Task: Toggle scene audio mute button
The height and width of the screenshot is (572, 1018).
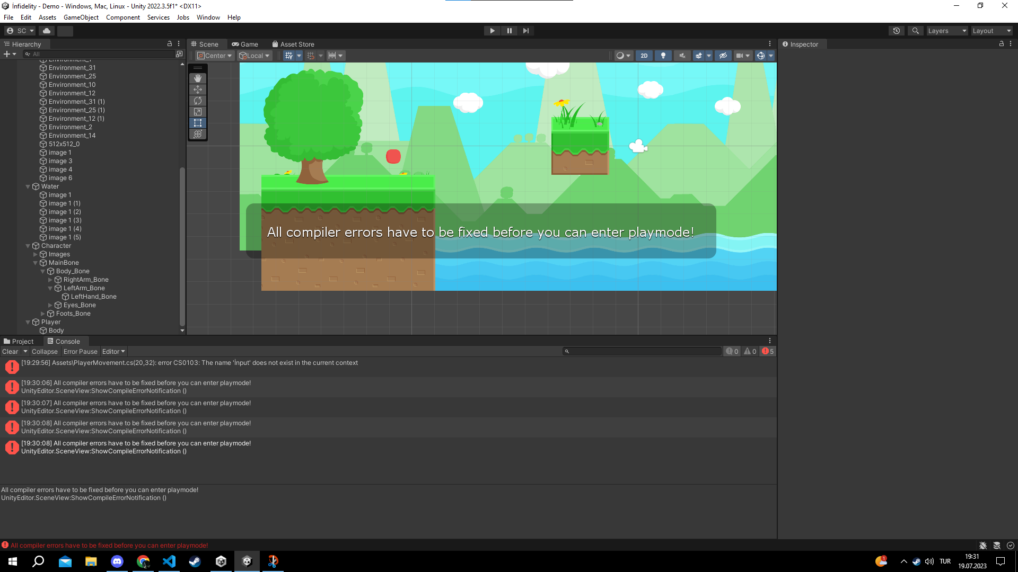Action: [682, 56]
